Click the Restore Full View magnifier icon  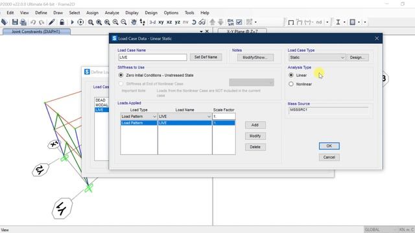point(99,22)
